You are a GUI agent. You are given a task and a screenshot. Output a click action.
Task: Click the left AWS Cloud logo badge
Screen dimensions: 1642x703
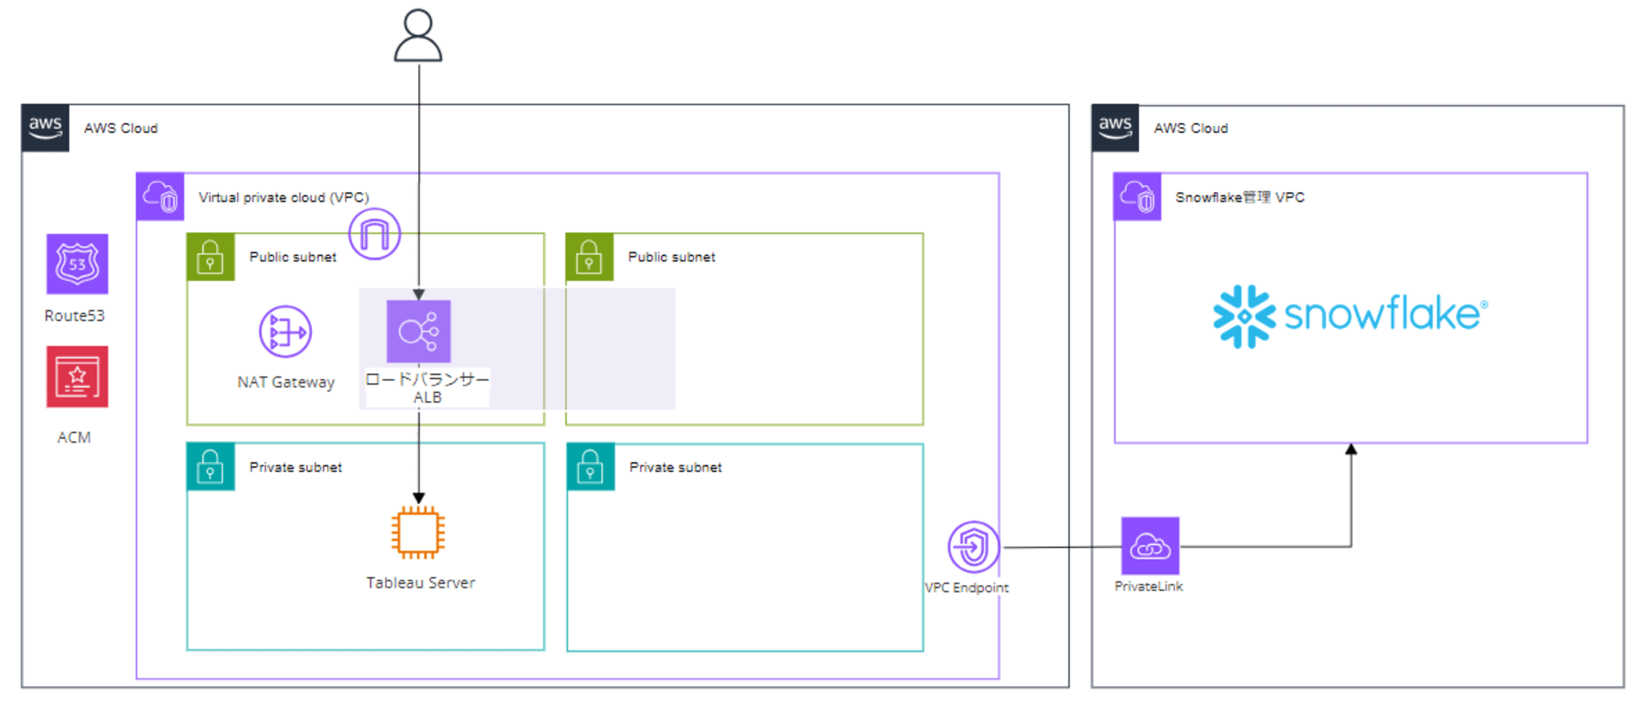(x=45, y=128)
